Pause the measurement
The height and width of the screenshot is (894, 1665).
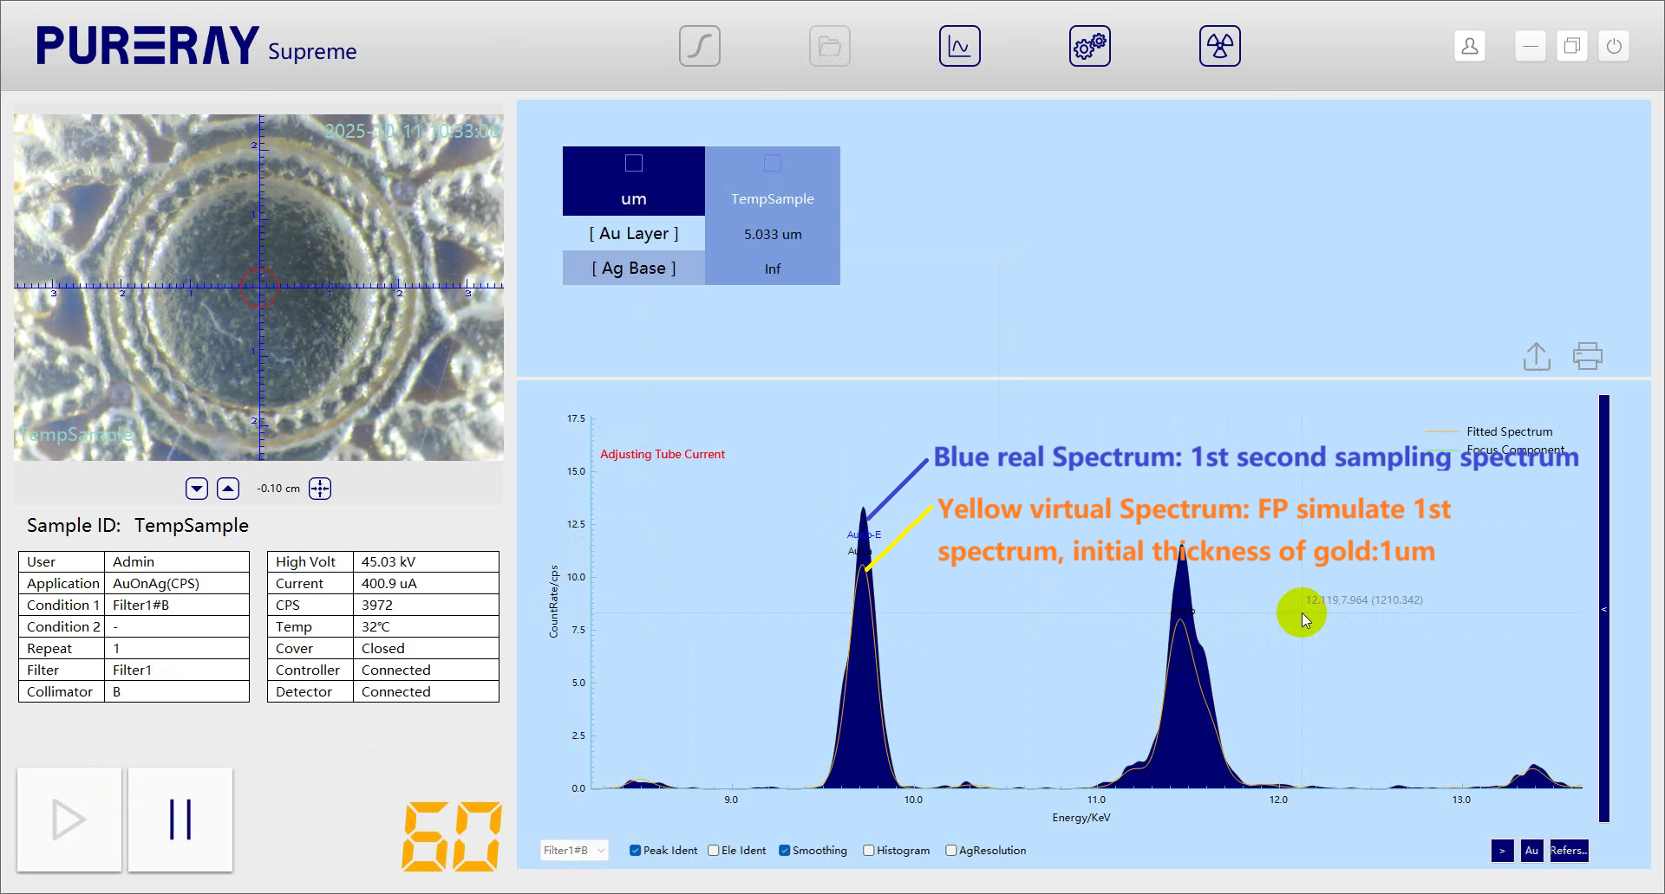180,819
